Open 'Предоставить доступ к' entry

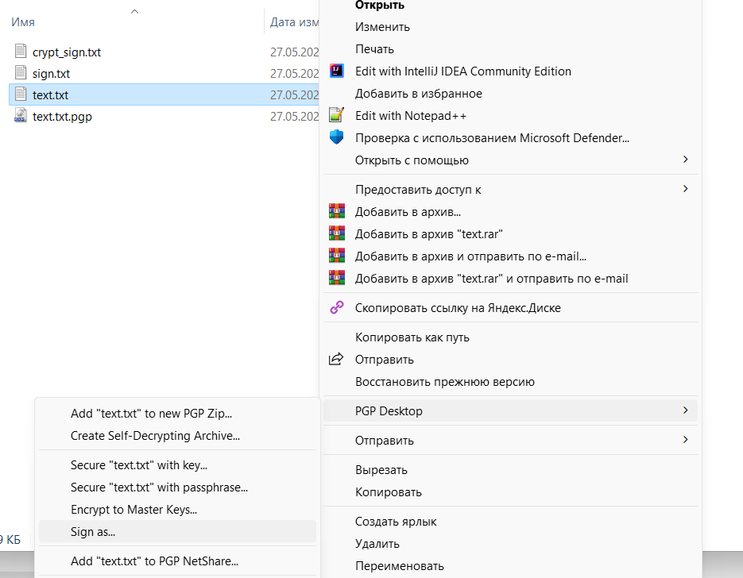[510, 190]
